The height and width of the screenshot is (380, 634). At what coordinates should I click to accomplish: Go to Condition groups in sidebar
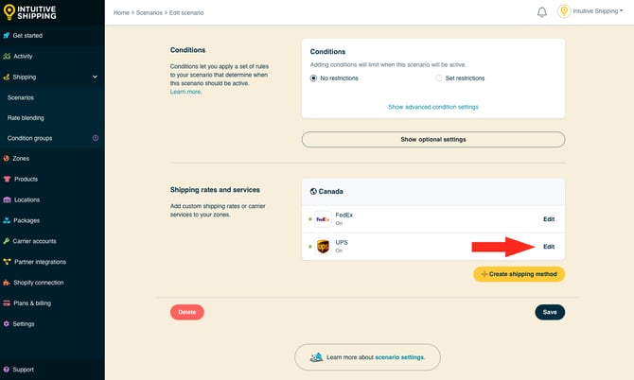coord(29,138)
